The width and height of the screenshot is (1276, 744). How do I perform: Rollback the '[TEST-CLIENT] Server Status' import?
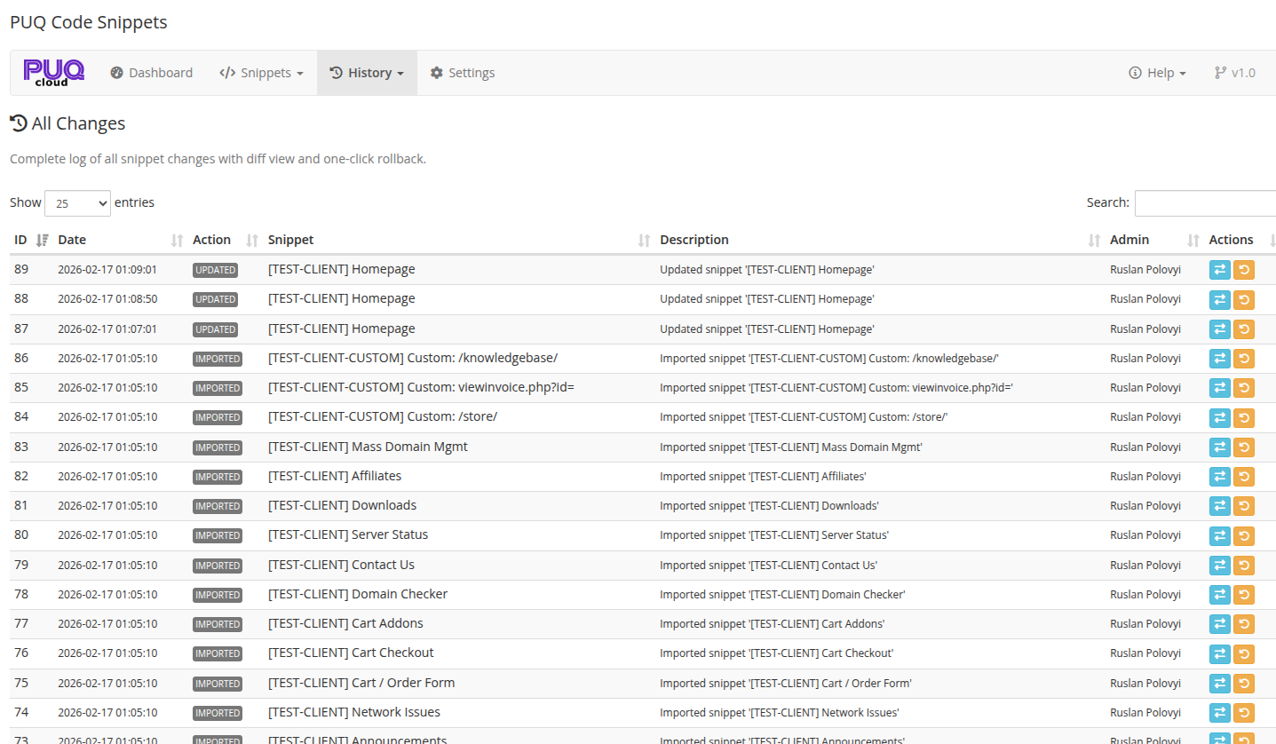tap(1243, 535)
